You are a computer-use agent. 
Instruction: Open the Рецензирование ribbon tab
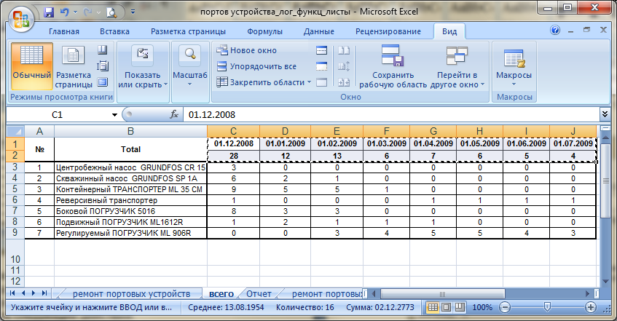coord(388,31)
